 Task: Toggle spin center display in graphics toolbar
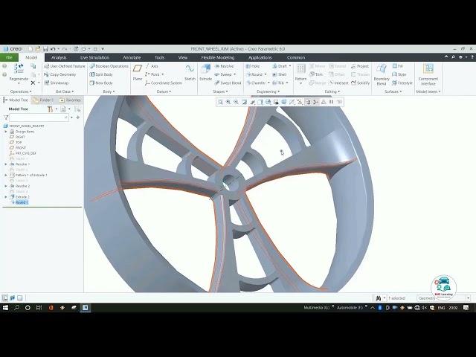tap(315, 102)
